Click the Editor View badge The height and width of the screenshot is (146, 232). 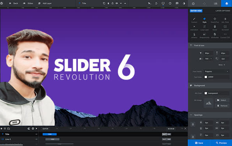(196, 11)
